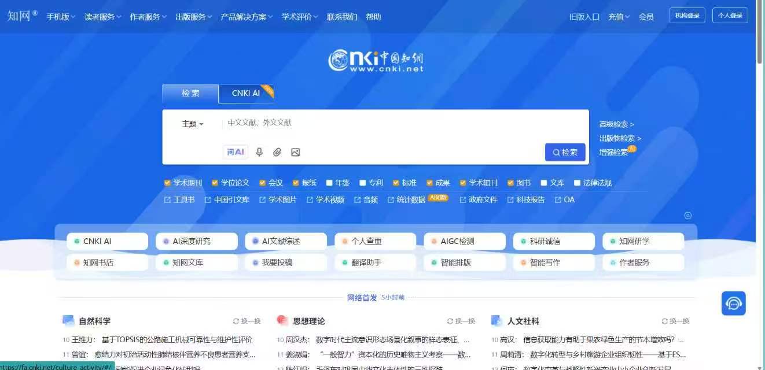Open 帮助 in top menu
The width and height of the screenshot is (765, 370).
pos(373,17)
